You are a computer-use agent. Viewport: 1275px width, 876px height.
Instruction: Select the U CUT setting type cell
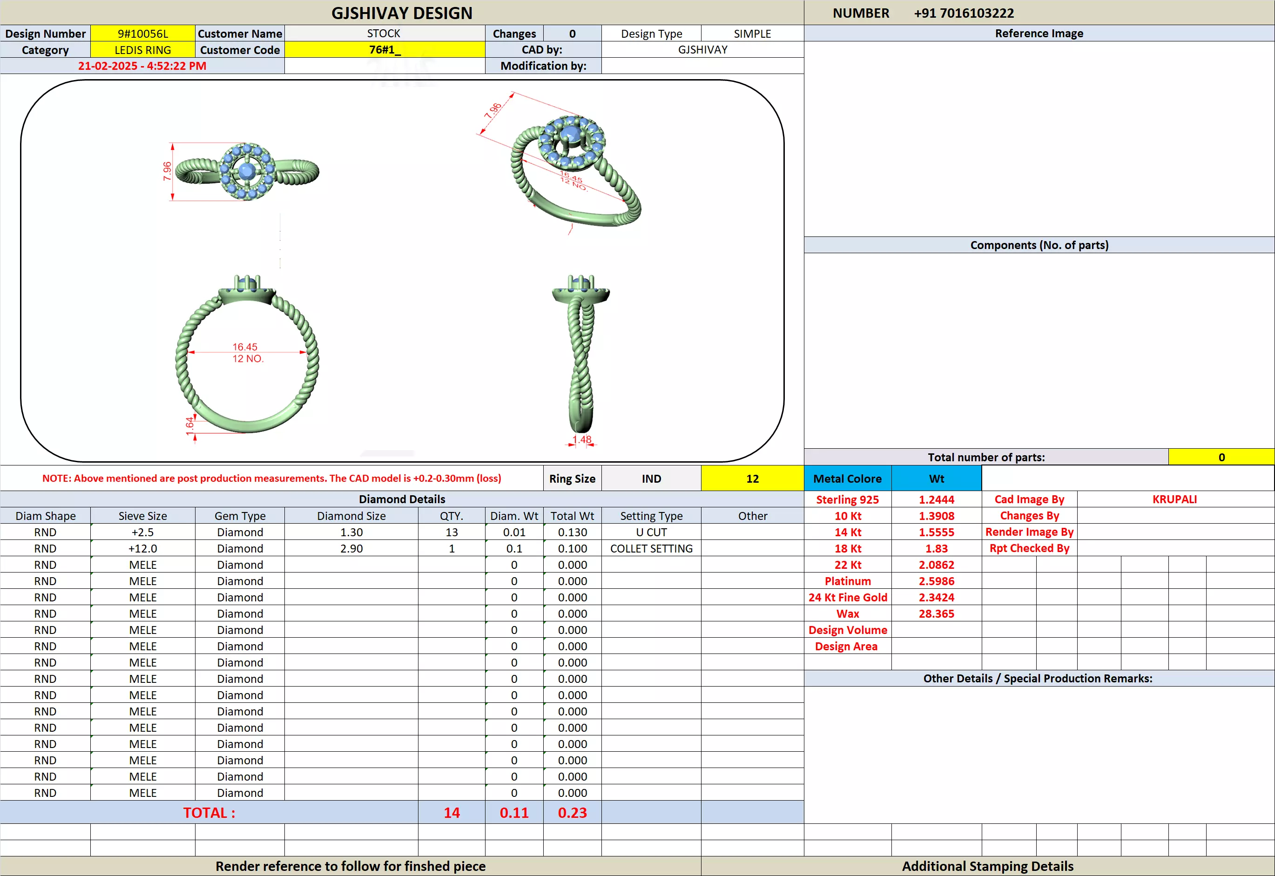[x=651, y=532]
